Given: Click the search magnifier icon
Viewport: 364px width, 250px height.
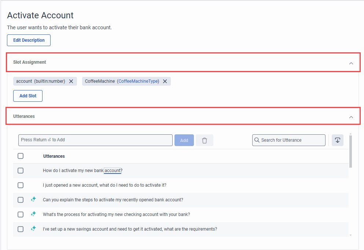Looking at the screenshot, I should coord(257,140).
